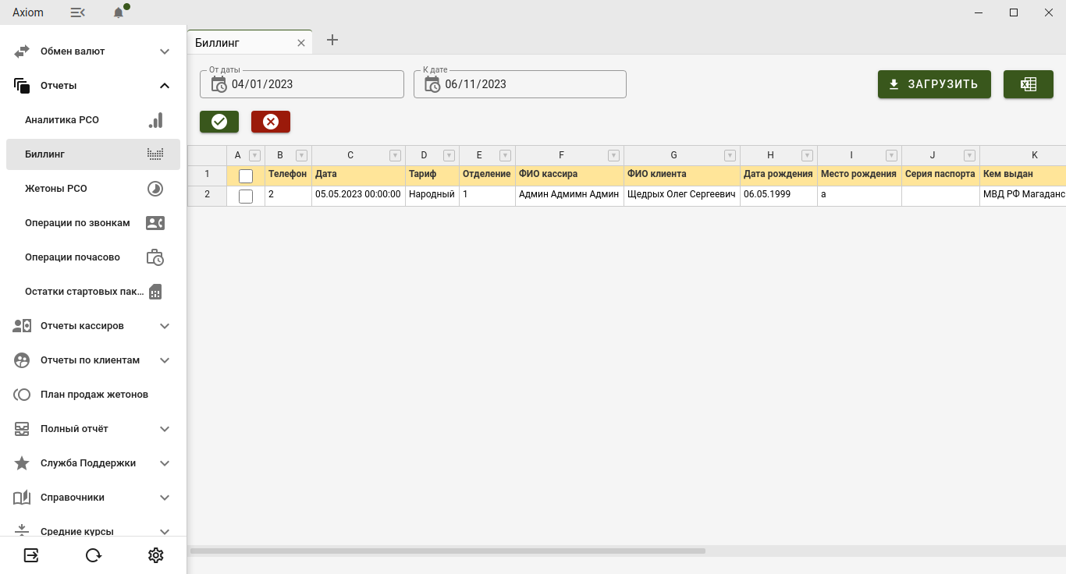The width and height of the screenshot is (1066, 574).
Task: Select cell Админ Адмимн Админ
Action: click(x=570, y=196)
